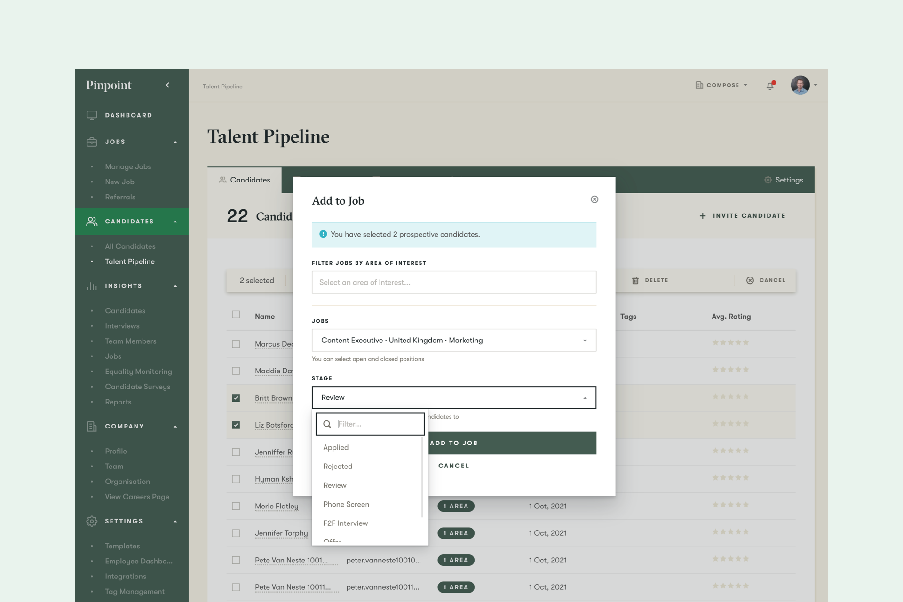This screenshot has width=903, height=602.
Task: Click the Insights bar chart icon
Action: tap(92, 286)
